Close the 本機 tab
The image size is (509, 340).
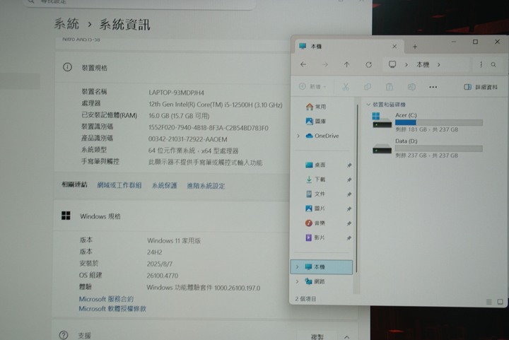tap(394, 47)
